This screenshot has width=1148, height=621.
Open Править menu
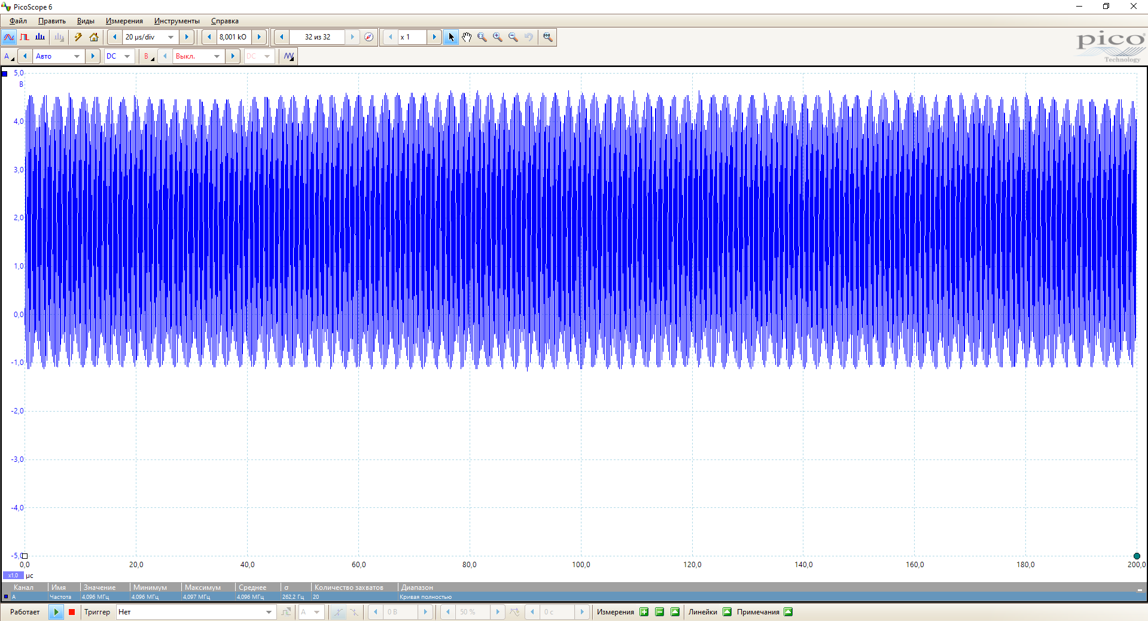tap(52, 21)
